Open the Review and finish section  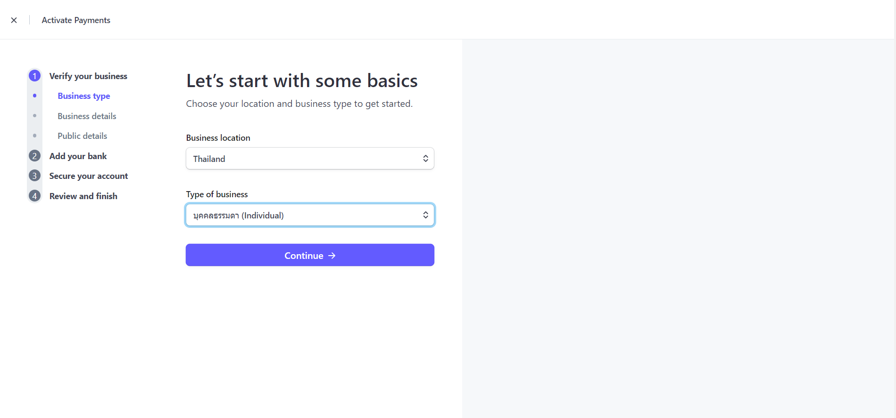coord(83,196)
